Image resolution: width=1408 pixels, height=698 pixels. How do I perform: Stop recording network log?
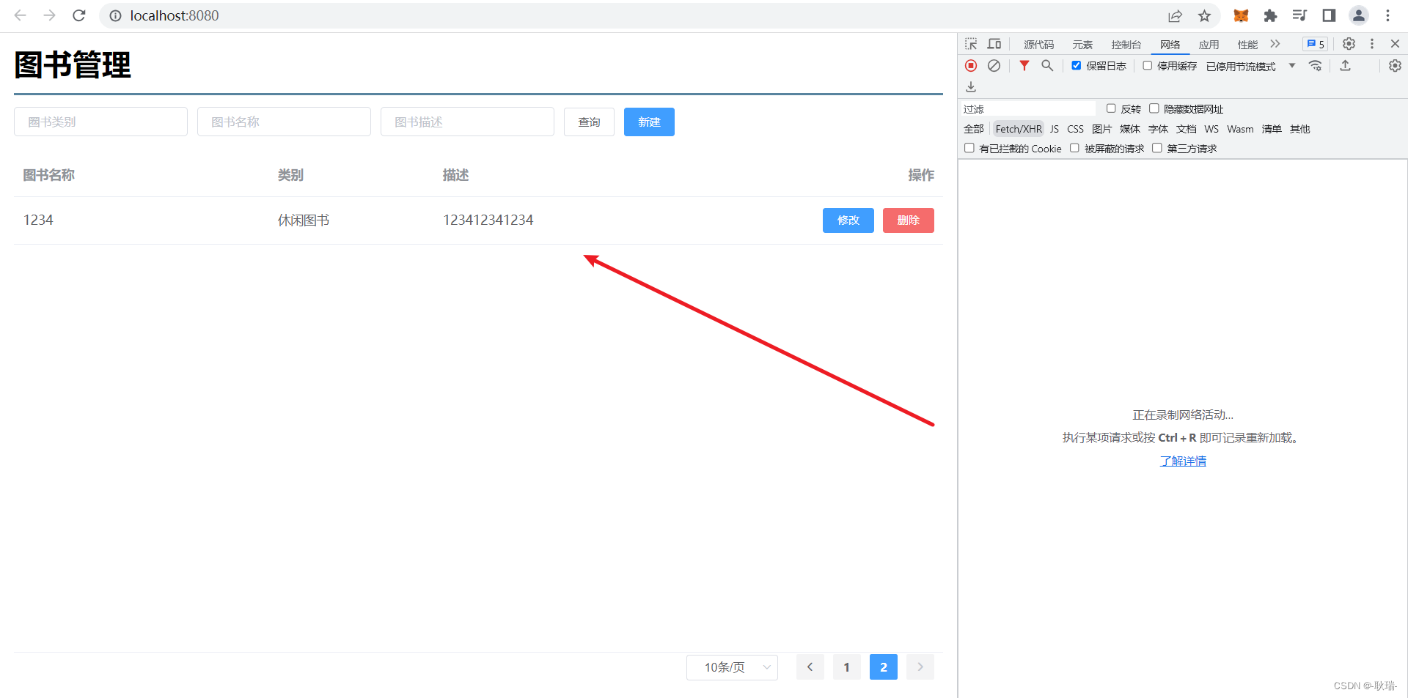[x=971, y=66]
